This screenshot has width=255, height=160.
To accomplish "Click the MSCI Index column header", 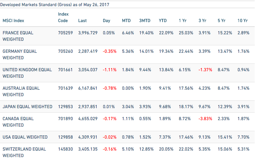I will click(x=13, y=21).
